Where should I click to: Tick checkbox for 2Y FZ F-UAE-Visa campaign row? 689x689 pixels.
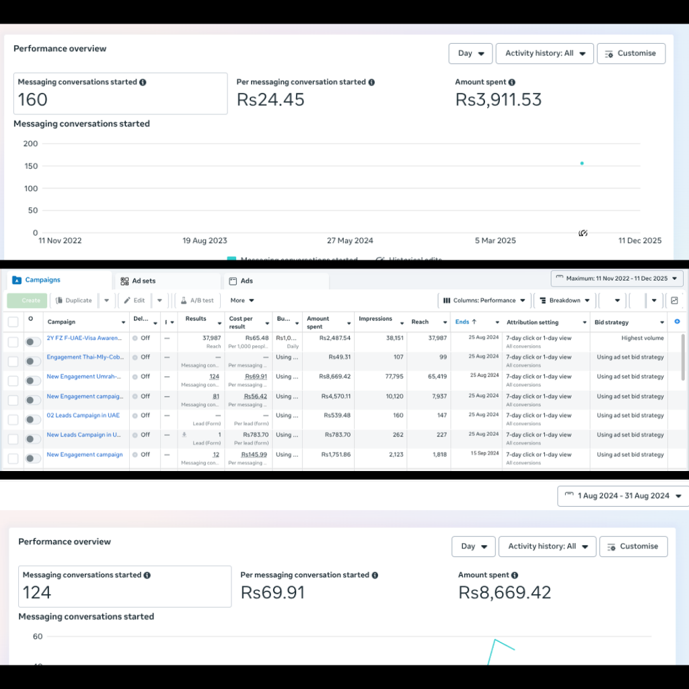tap(13, 342)
